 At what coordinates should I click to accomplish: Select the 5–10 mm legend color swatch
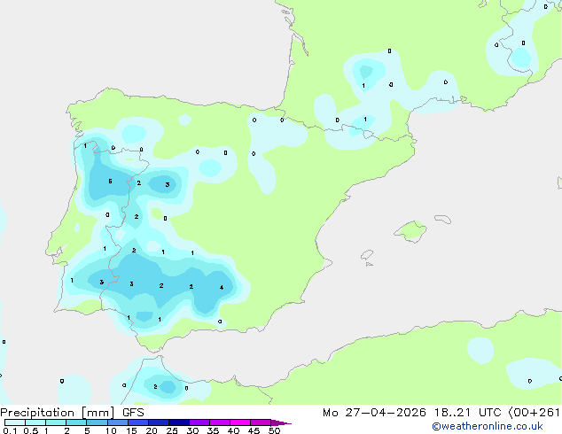click(x=97, y=422)
